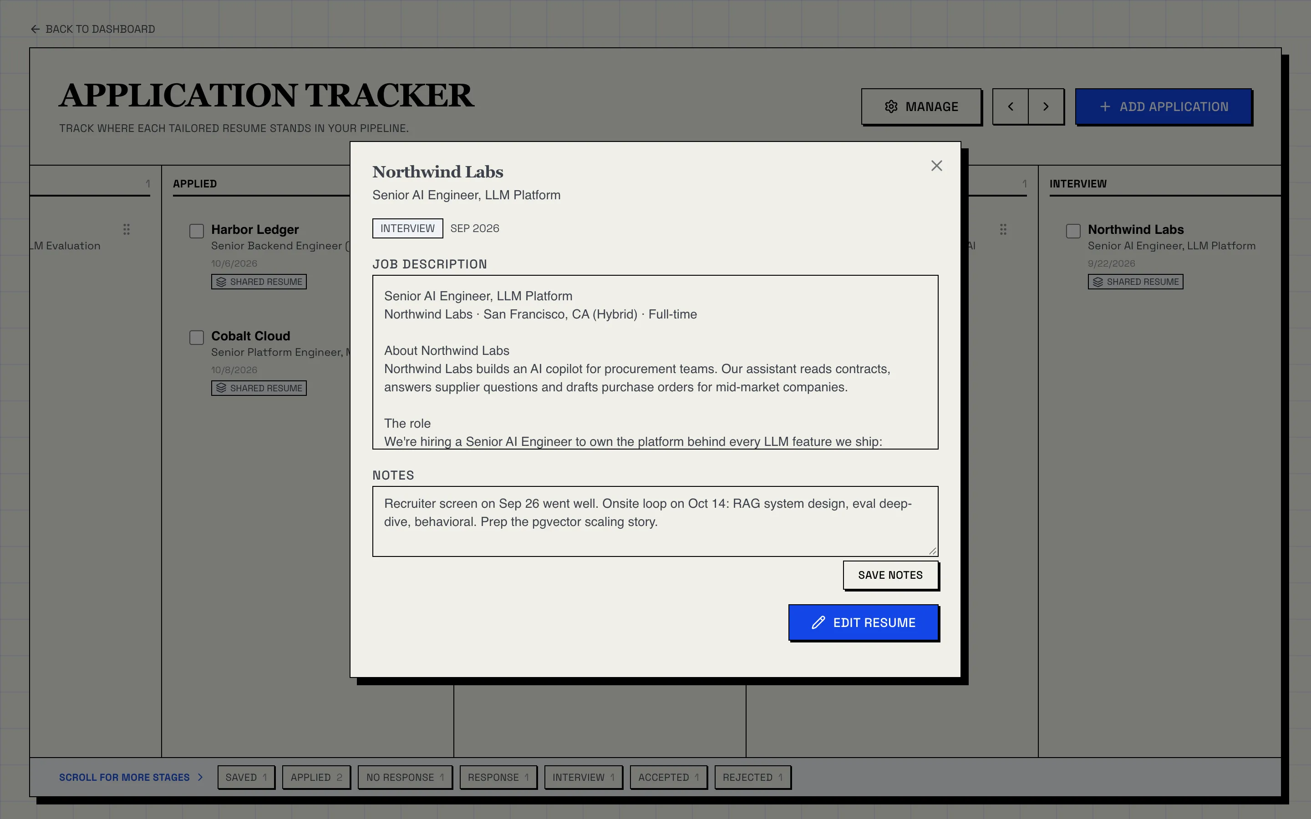Go to previous stages with left chevron
Image resolution: width=1311 pixels, height=819 pixels.
point(1011,107)
